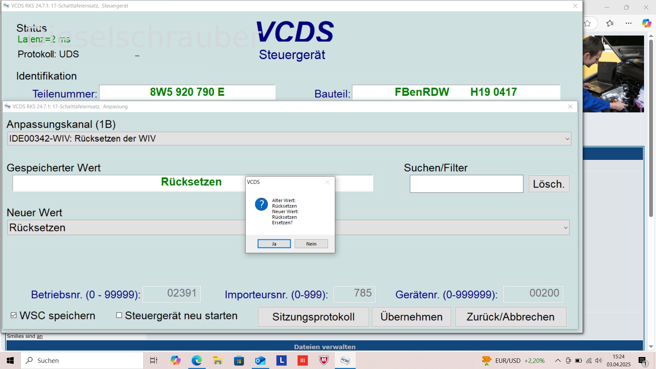This screenshot has height=369, width=656.
Task: Add page to favorites star icon in Edge
Action: (587, 23)
